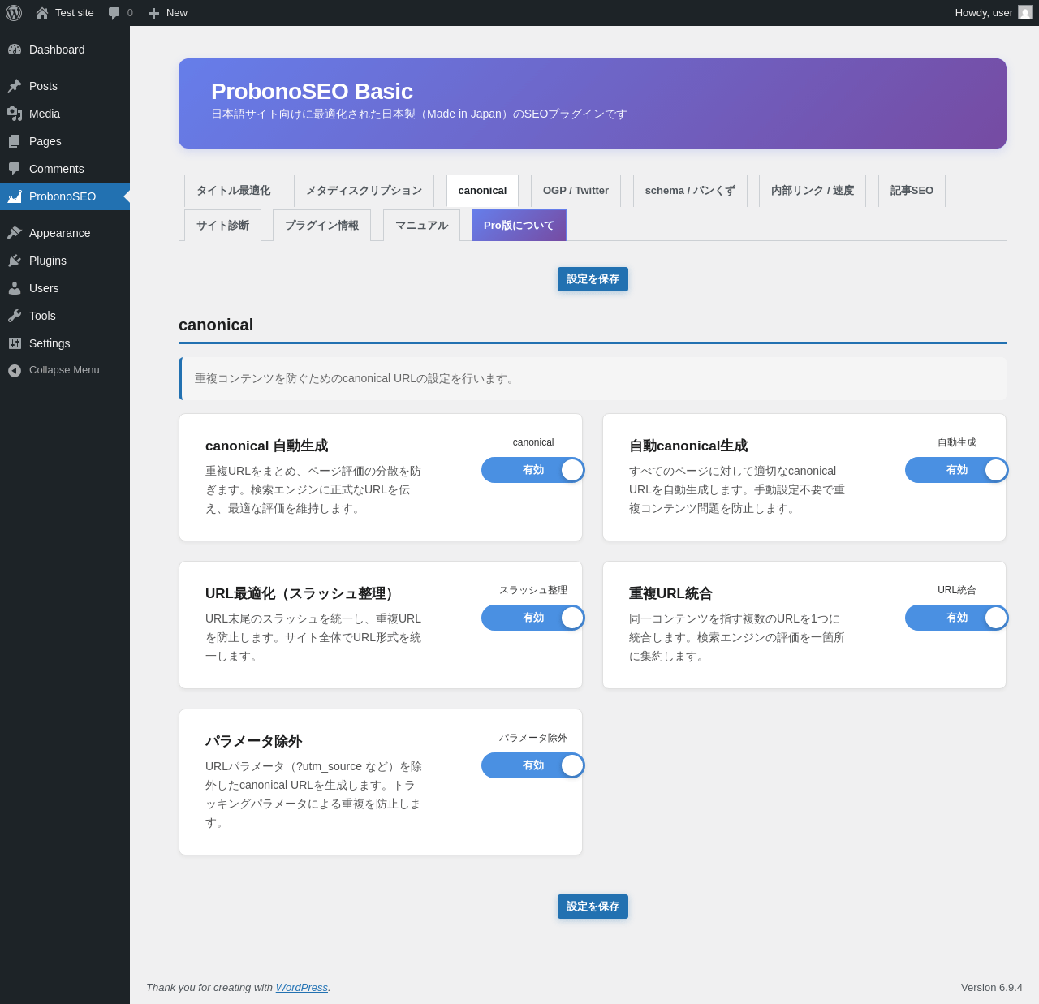Image resolution: width=1039 pixels, height=1004 pixels.
Task: Switch to メタディスクリプション tab
Action: (x=364, y=191)
